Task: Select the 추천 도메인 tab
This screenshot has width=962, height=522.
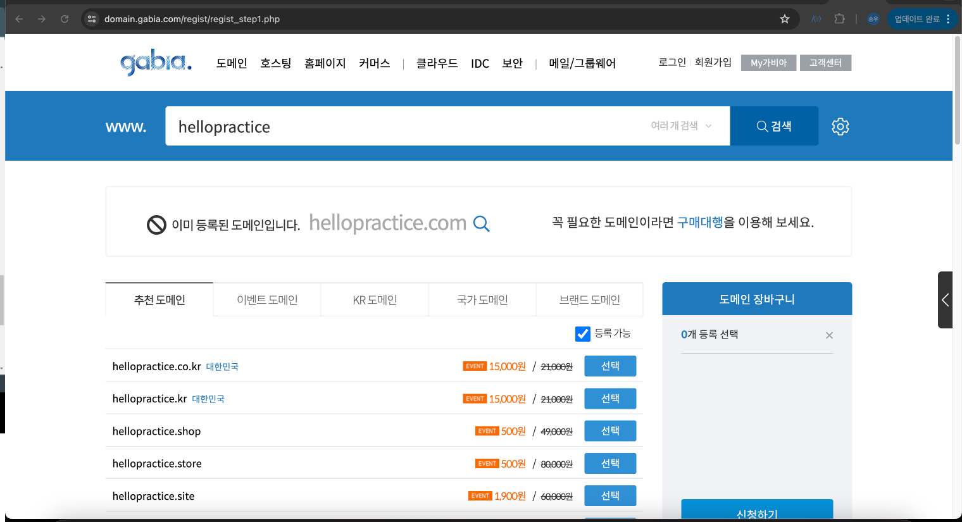Action: [x=159, y=299]
